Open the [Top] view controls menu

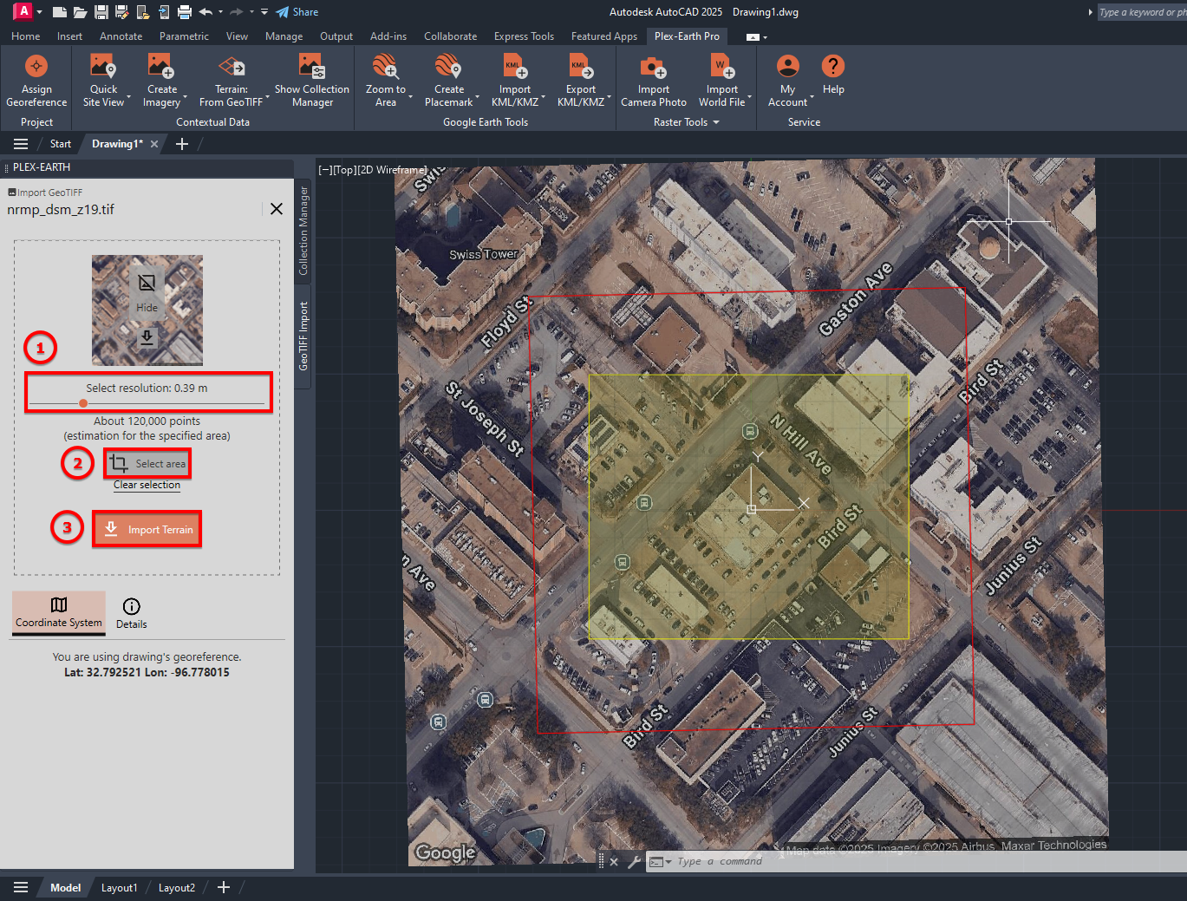coord(344,170)
